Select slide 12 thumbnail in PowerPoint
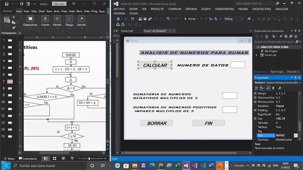The image size is (303, 170). (x=10, y=116)
